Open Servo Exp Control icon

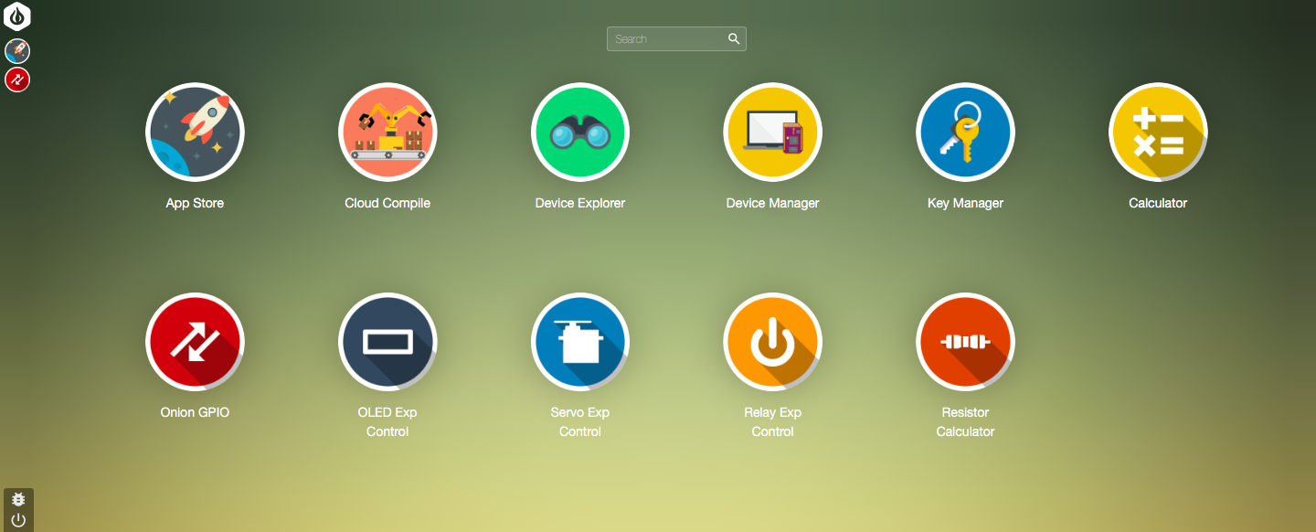(x=580, y=342)
